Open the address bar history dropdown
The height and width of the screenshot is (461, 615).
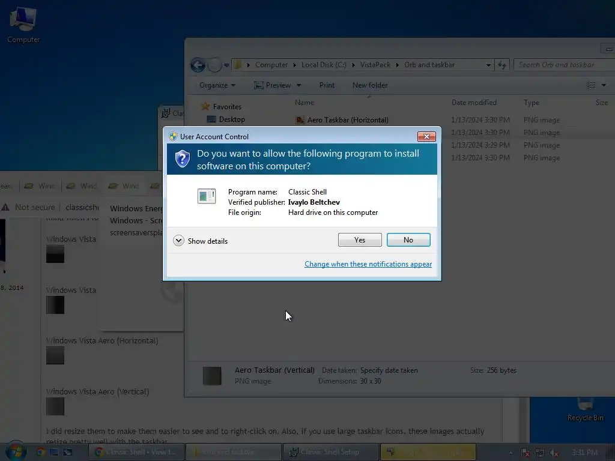[488, 65]
